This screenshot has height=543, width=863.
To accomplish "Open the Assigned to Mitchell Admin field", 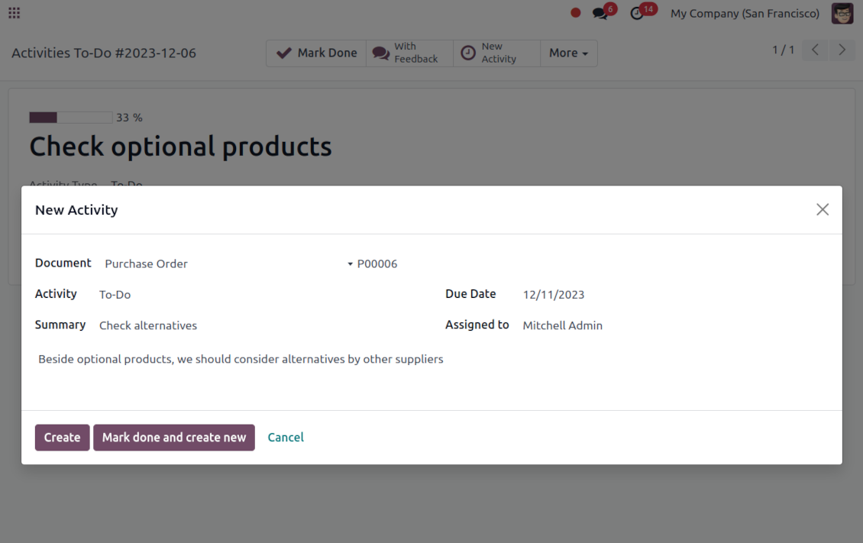I will 672,326.
